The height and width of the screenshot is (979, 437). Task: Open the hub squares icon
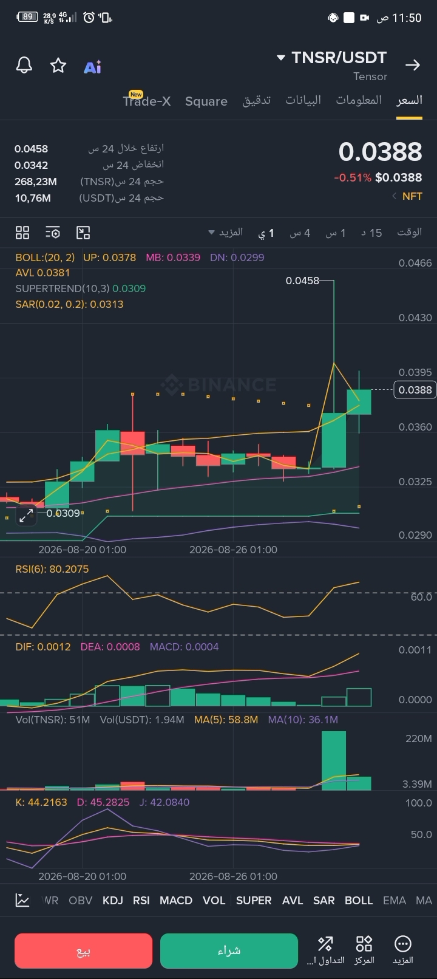pyautogui.click(x=364, y=944)
